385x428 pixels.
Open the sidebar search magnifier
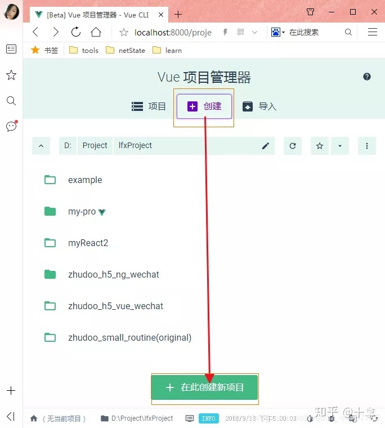[x=11, y=101]
